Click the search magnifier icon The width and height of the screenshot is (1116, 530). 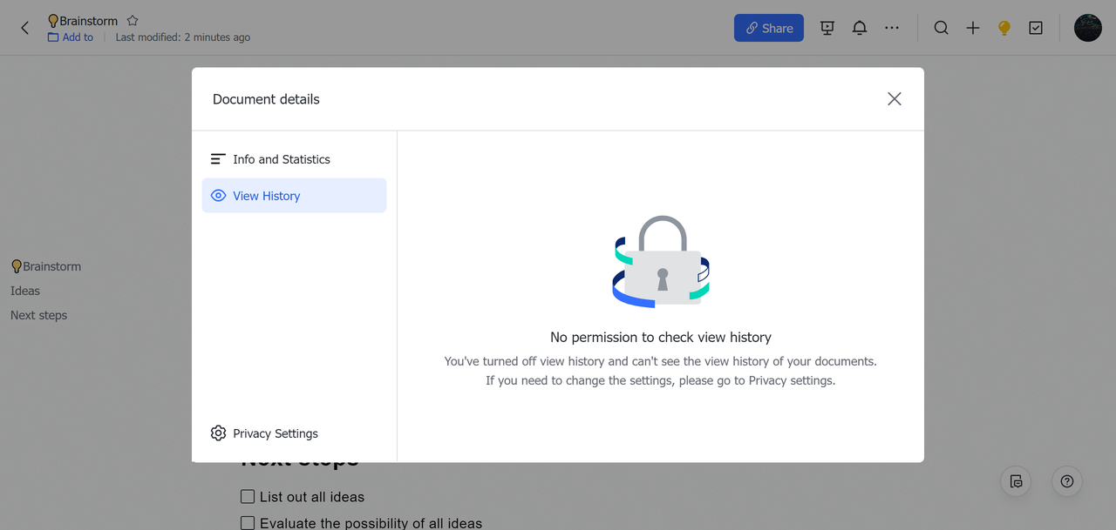point(941,28)
